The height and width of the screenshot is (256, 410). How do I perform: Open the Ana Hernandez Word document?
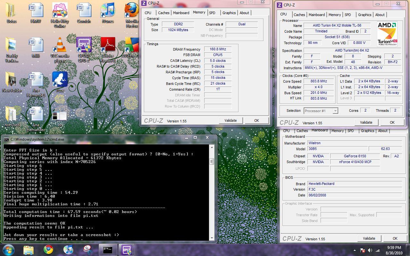(36, 119)
